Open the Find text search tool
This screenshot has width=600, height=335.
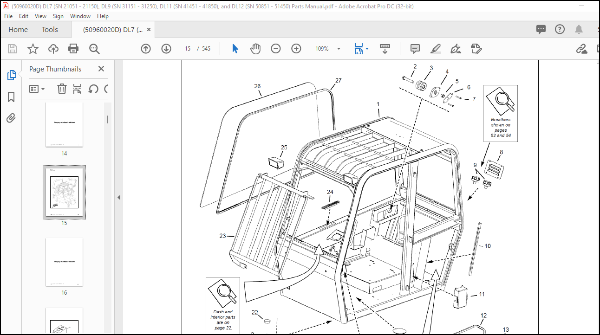[95, 49]
